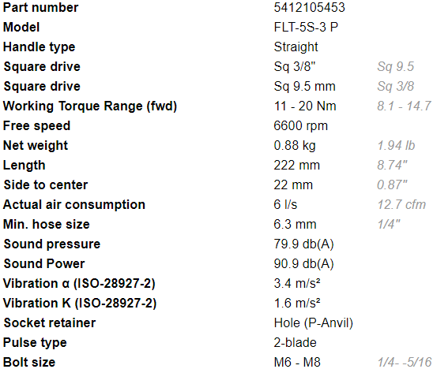
Task: Click the 6600 rpm free speed value
Action: [301, 126]
